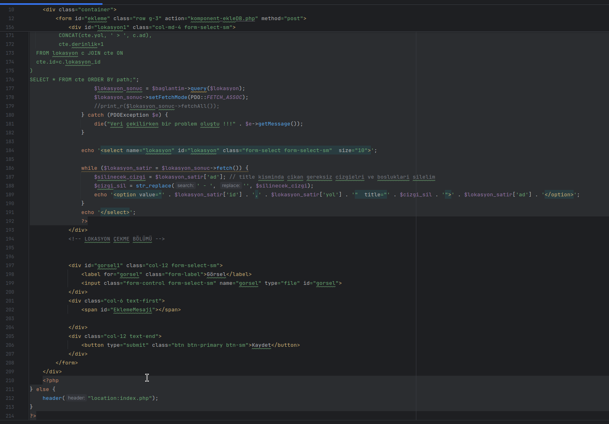The height and width of the screenshot is (424, 609).
Task: Click the query method on line 177
Action: 199,89
